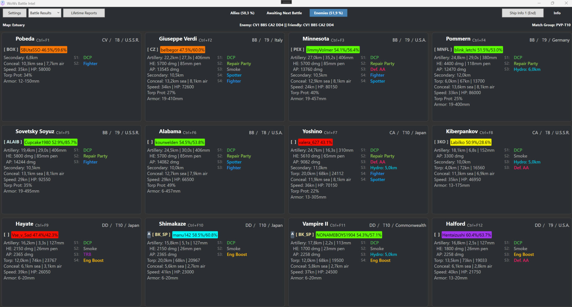Click the Ship Info 1 (End) button

click(523, 13)
